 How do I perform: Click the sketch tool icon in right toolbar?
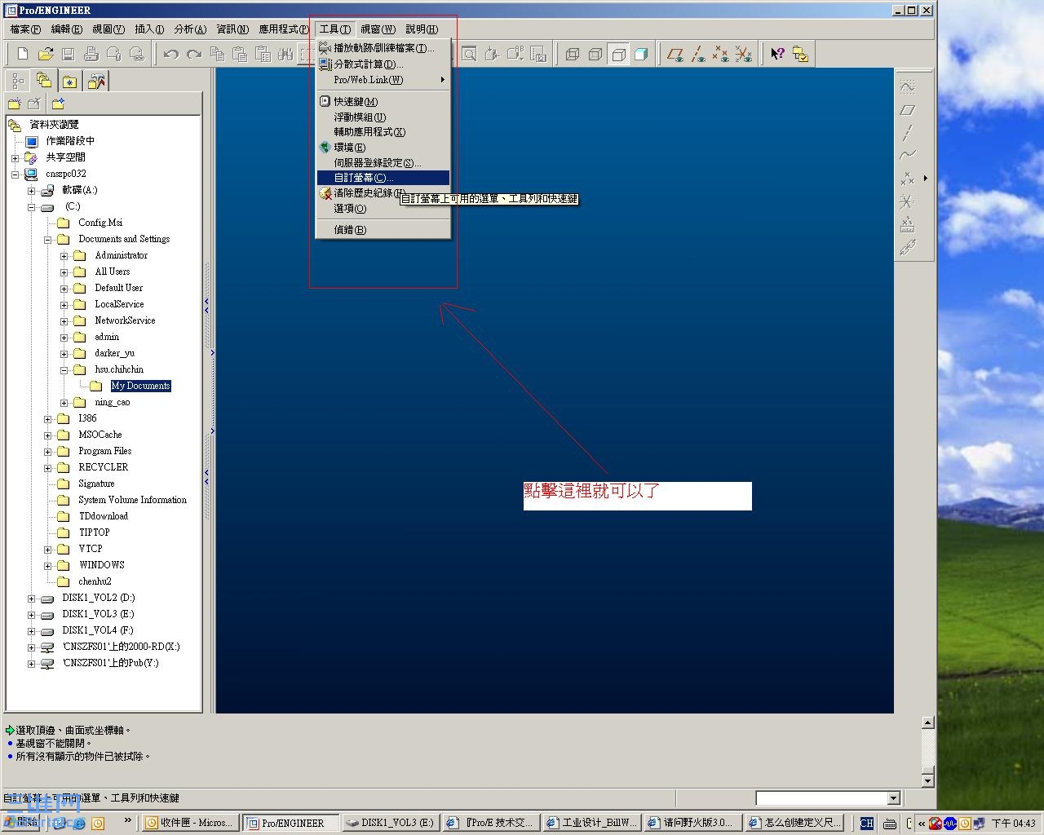(x=908, y=87)
